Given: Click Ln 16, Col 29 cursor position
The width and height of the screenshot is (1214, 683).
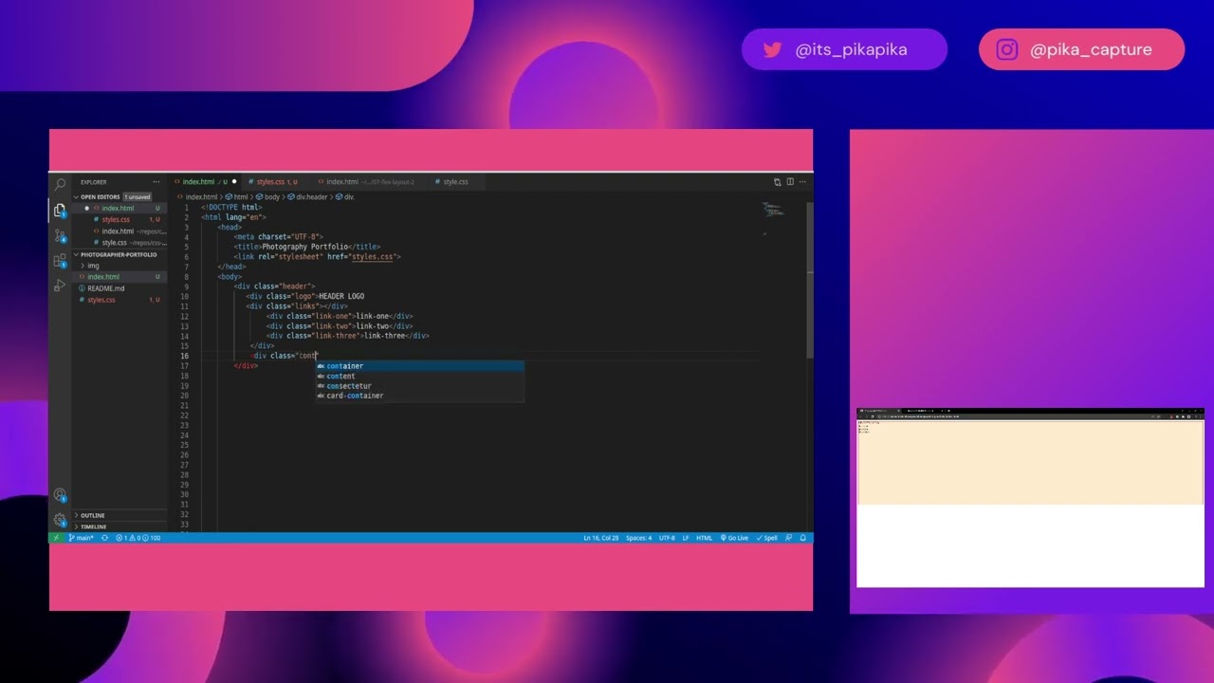Looking at the screenshot, I should point(600,538).
